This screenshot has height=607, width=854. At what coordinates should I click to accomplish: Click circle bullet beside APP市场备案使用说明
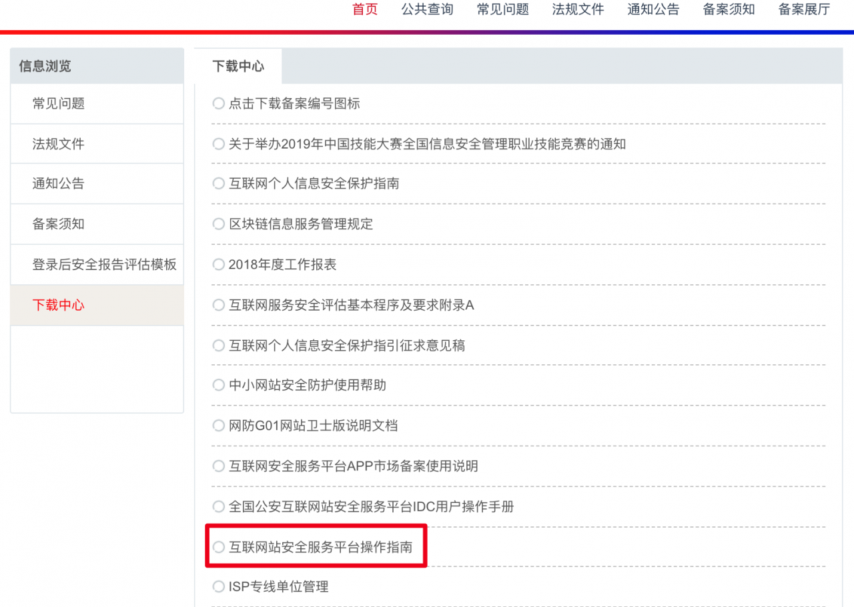coord(218,466)
